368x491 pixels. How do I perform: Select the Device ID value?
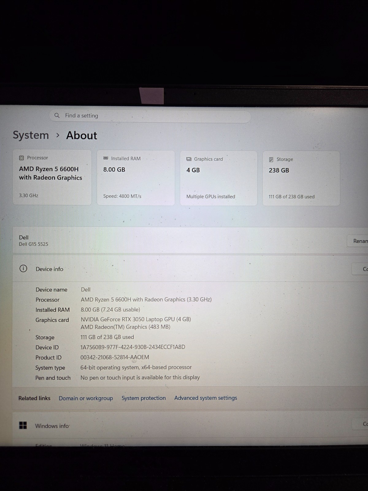click(x=133, y=347)
